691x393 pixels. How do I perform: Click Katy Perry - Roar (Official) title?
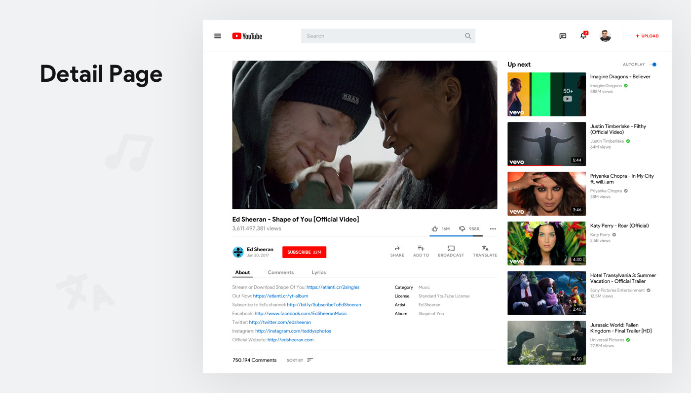[x=619, y=226]
